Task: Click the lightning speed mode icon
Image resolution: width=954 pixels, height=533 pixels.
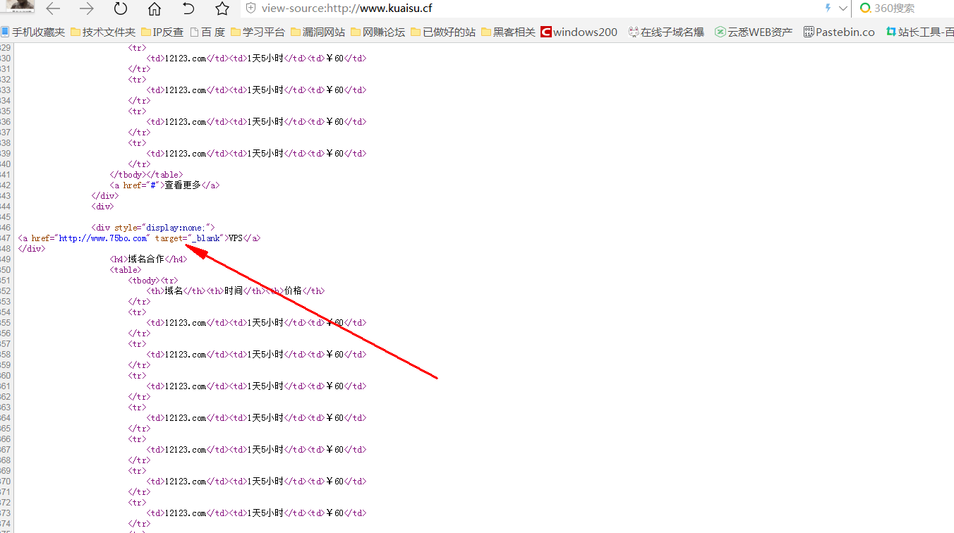Action: tap(828, 8)
